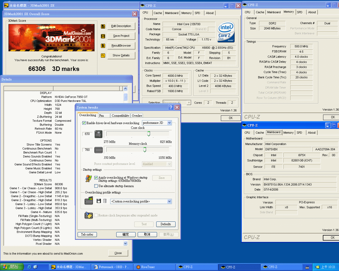Delete the overclocking profile with the trash icon

(105, 201)
